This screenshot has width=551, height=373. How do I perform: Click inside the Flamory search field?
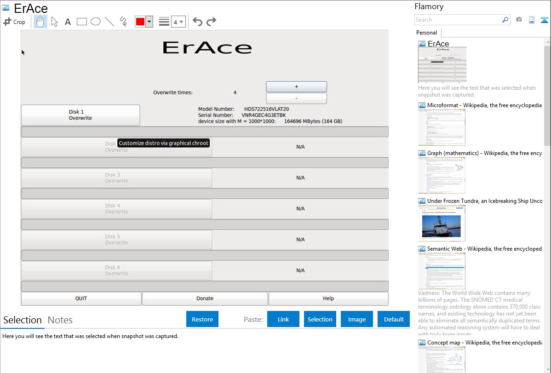[458, 20]
